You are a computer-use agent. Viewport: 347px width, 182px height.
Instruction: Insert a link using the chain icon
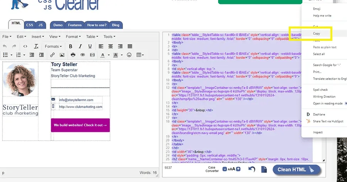52,55
